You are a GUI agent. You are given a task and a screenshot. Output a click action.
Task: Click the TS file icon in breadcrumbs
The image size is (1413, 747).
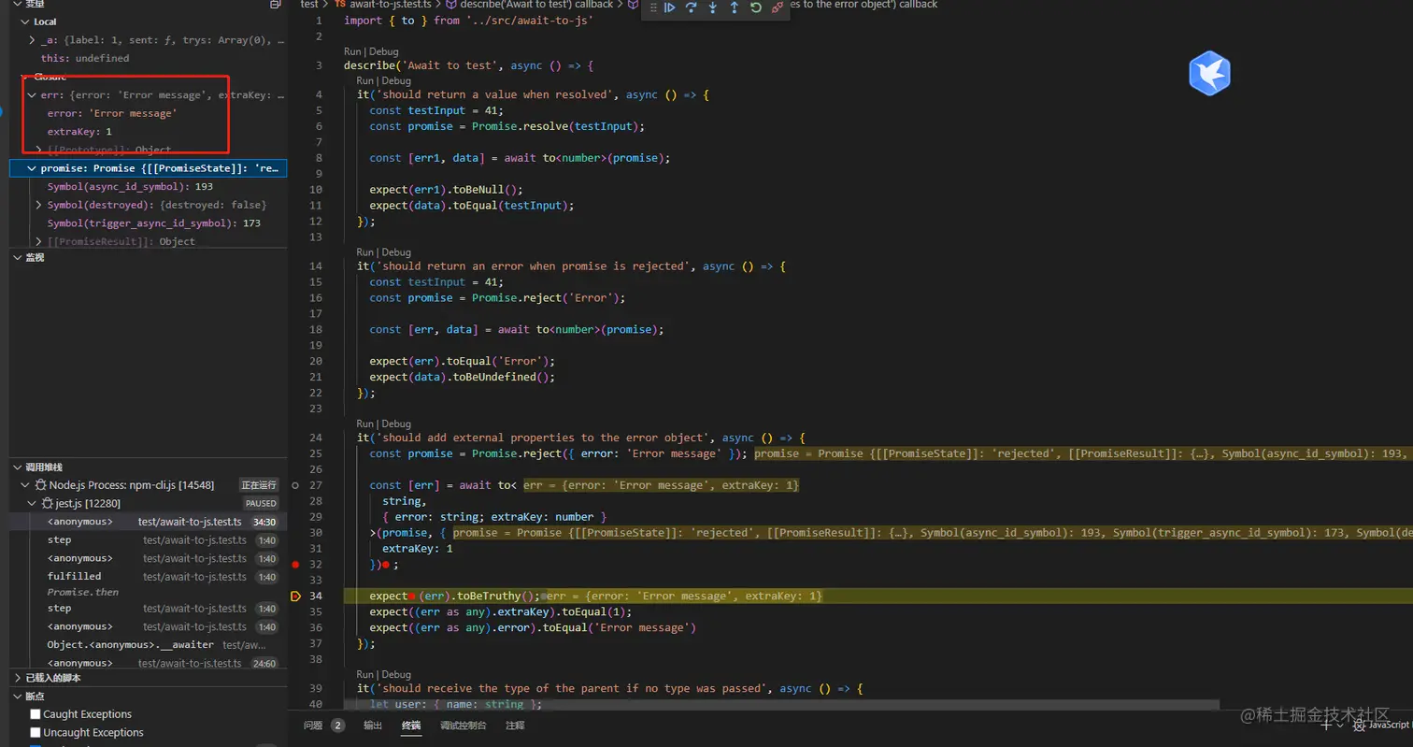tap(340, 5)
